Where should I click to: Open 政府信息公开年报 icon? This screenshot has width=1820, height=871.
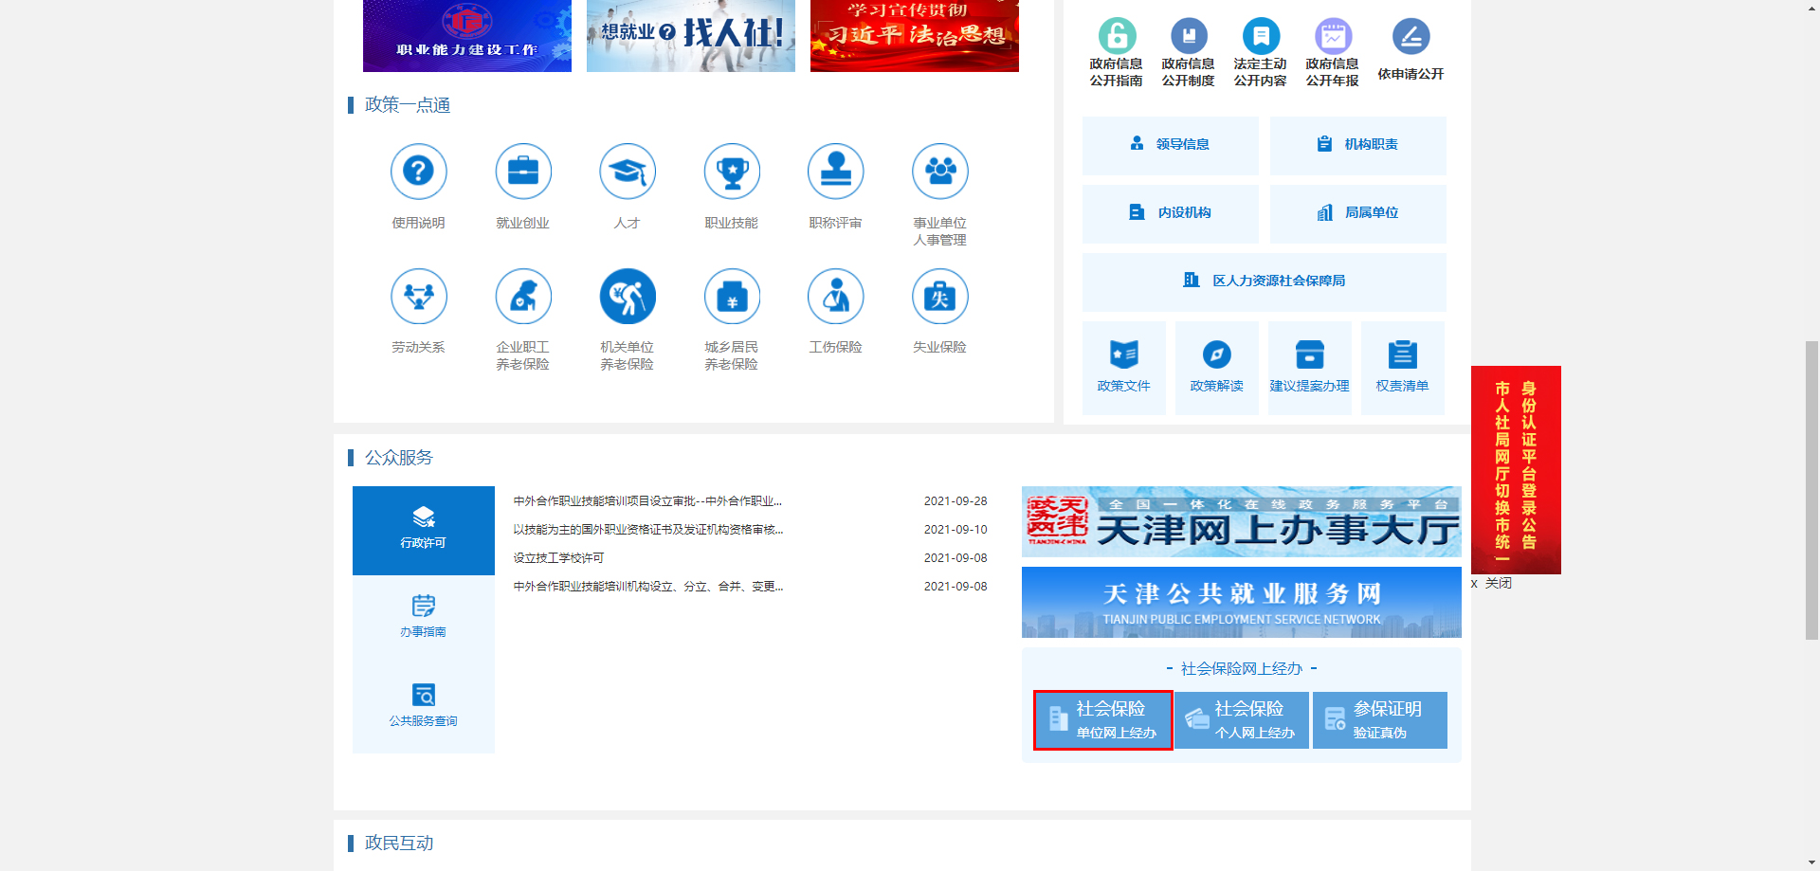(x=1333, y=36)
